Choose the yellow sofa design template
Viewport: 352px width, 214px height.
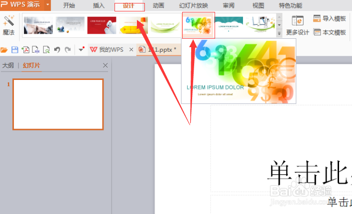click(x=133, y=25)
